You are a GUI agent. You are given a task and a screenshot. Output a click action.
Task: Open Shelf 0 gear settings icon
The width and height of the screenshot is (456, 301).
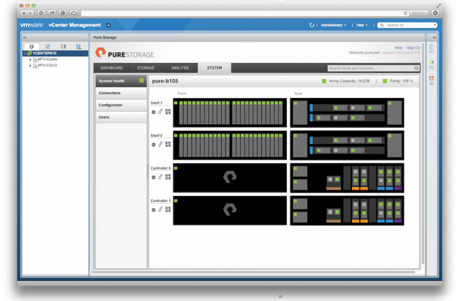click(x=154, y=145)
